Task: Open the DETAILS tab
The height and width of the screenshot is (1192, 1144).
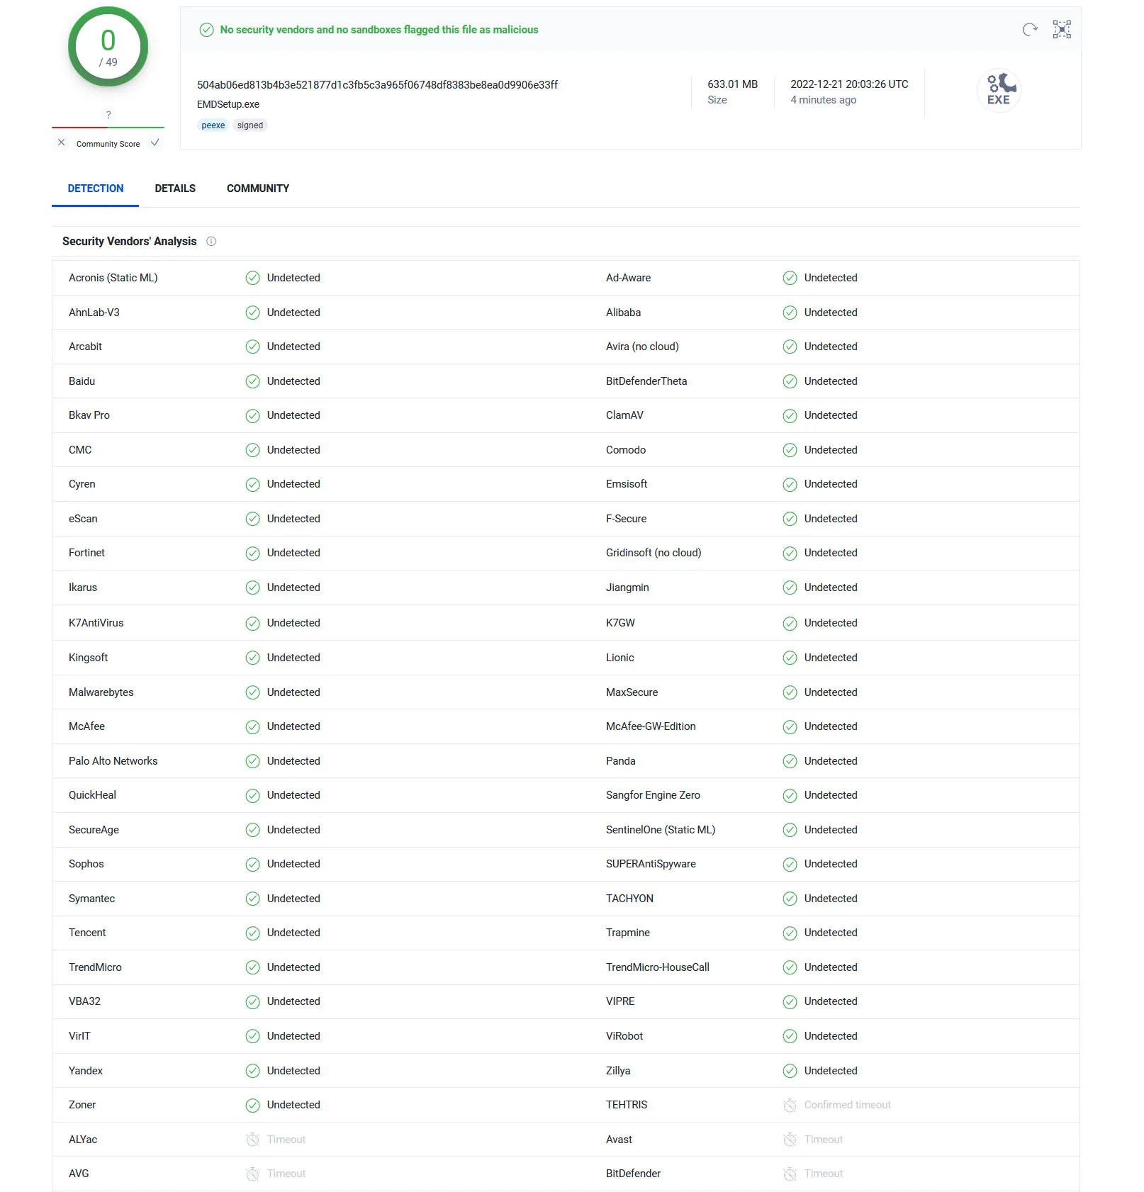Action: (175, 189)
